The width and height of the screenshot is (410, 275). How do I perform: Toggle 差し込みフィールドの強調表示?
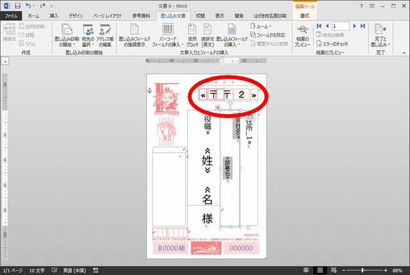click(x=135, y=35)
